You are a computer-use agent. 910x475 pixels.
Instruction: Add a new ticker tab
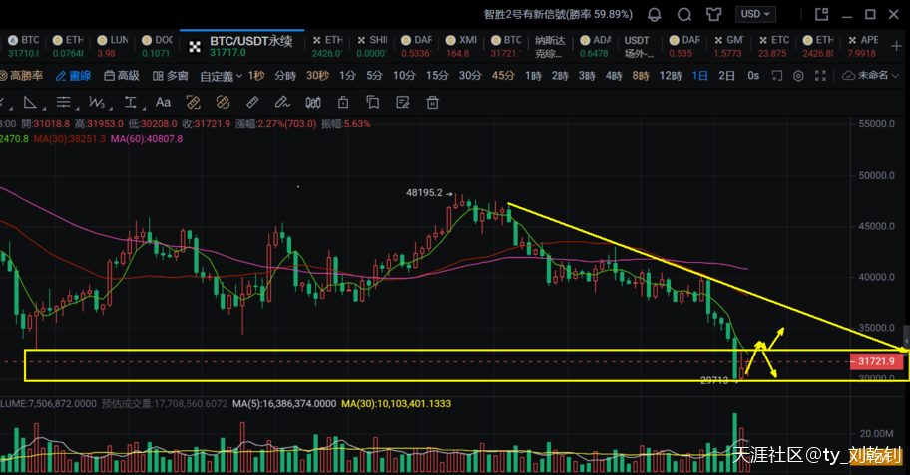(898, 46)
